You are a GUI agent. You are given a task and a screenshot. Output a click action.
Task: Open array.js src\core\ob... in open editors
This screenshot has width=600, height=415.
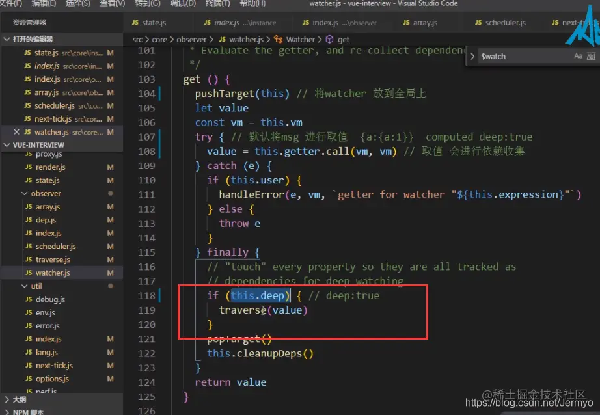pyautogui.click(x=62, y=92)
